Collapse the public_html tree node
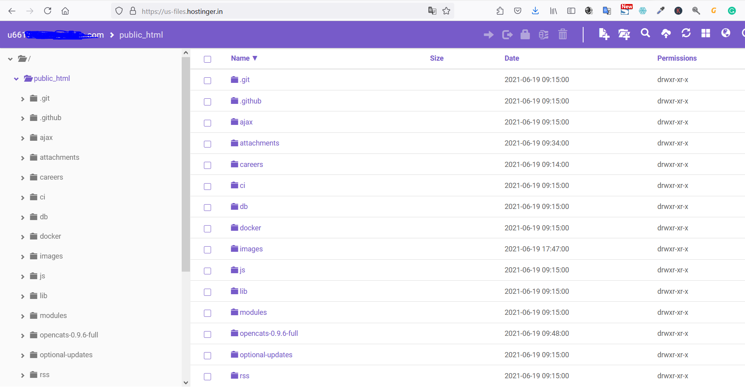Screen dimensions: 745x387 pyautogui.click(x=16, y=79)
